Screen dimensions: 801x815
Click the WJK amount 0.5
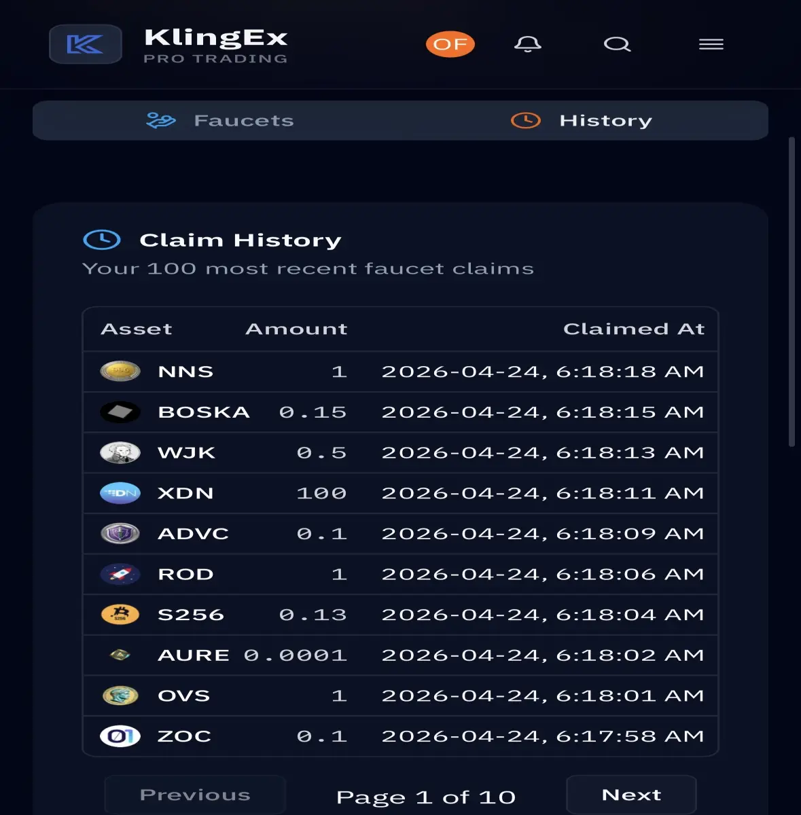322,453
